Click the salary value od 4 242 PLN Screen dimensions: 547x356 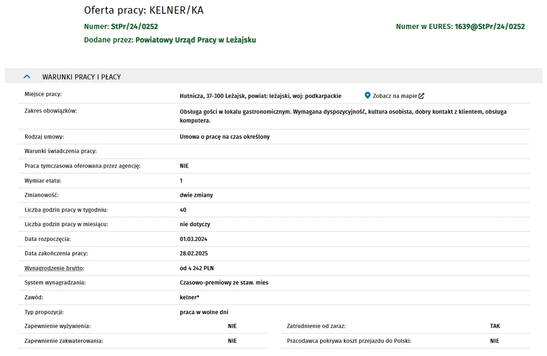pyautogui.click(x=197, y=268)
